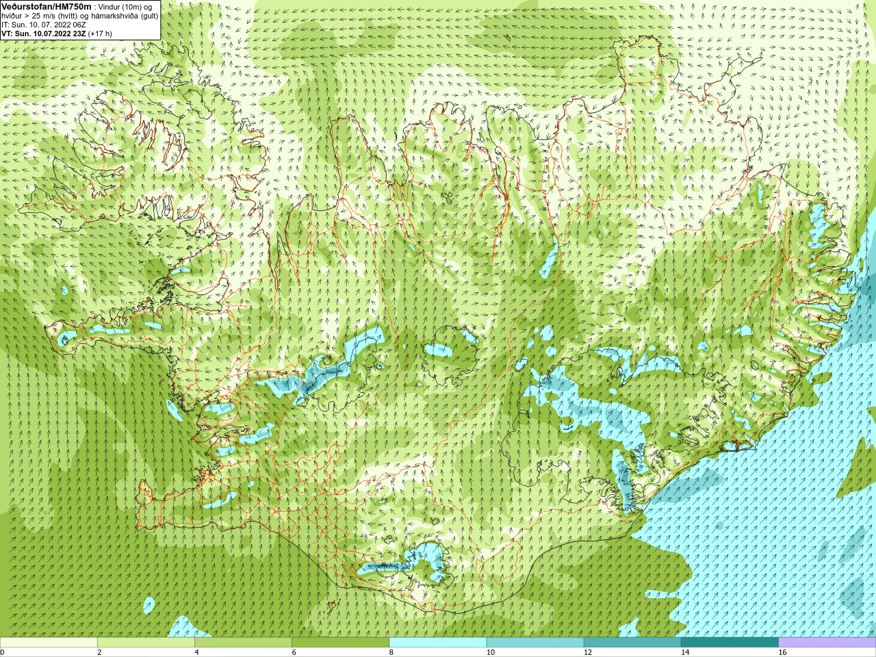Click the lavender above-16 m/s legend swatch
Screen dimensions: 876x657
pyautogui.click(x=827, y=643)
